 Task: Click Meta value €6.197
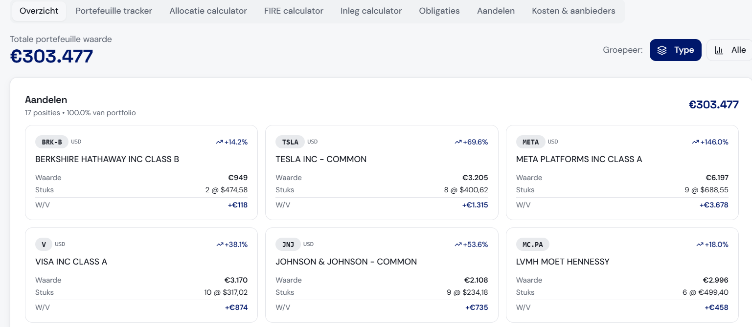[x=717, y=178]
